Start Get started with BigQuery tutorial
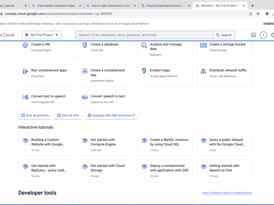 [46, 171]
